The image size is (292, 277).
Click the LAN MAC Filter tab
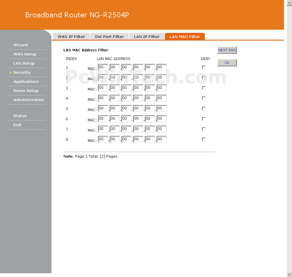coord(185,37)
